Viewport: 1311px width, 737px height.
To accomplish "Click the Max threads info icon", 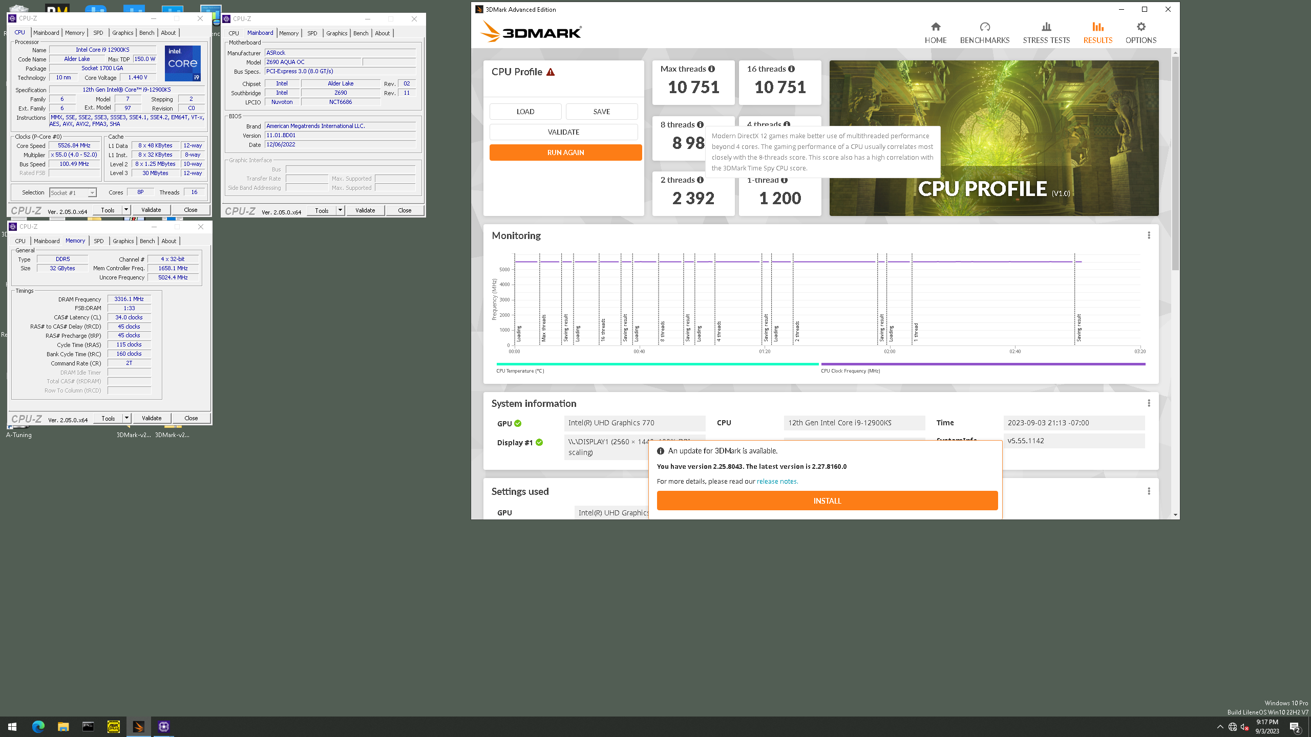I will 711,69.
